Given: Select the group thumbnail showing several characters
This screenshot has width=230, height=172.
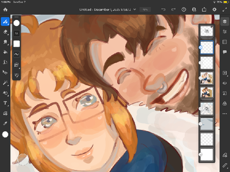Looking at the screenshot, I should pyautogui.click(x=207, y=78).
